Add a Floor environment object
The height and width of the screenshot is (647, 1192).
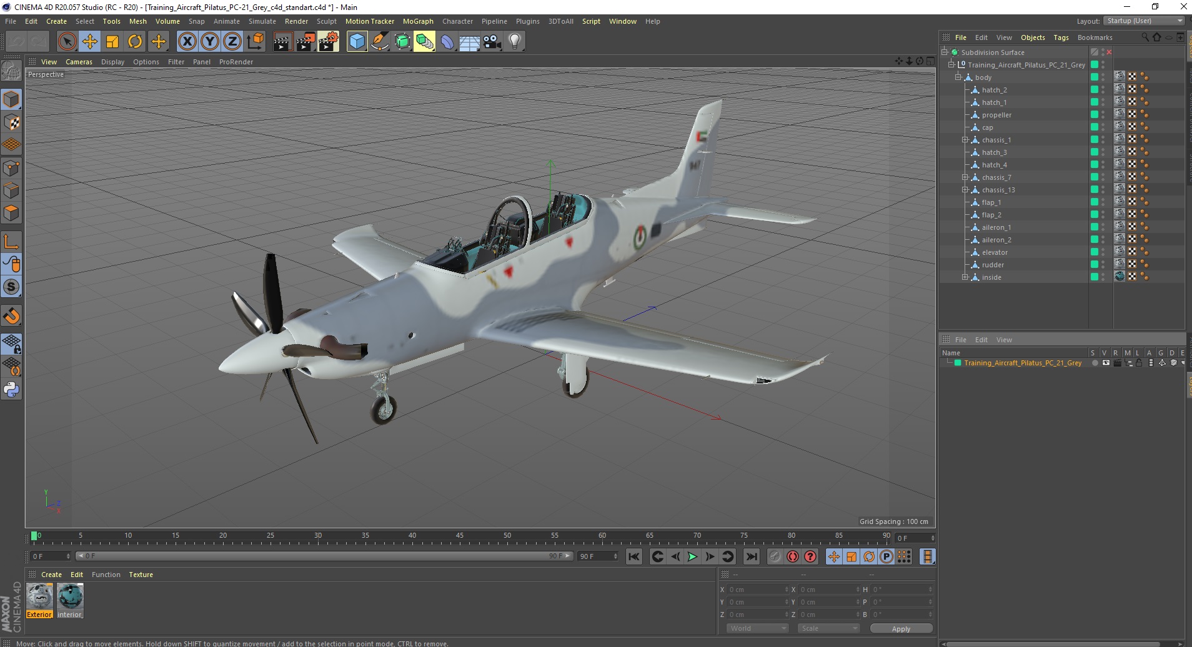(470, 42)
